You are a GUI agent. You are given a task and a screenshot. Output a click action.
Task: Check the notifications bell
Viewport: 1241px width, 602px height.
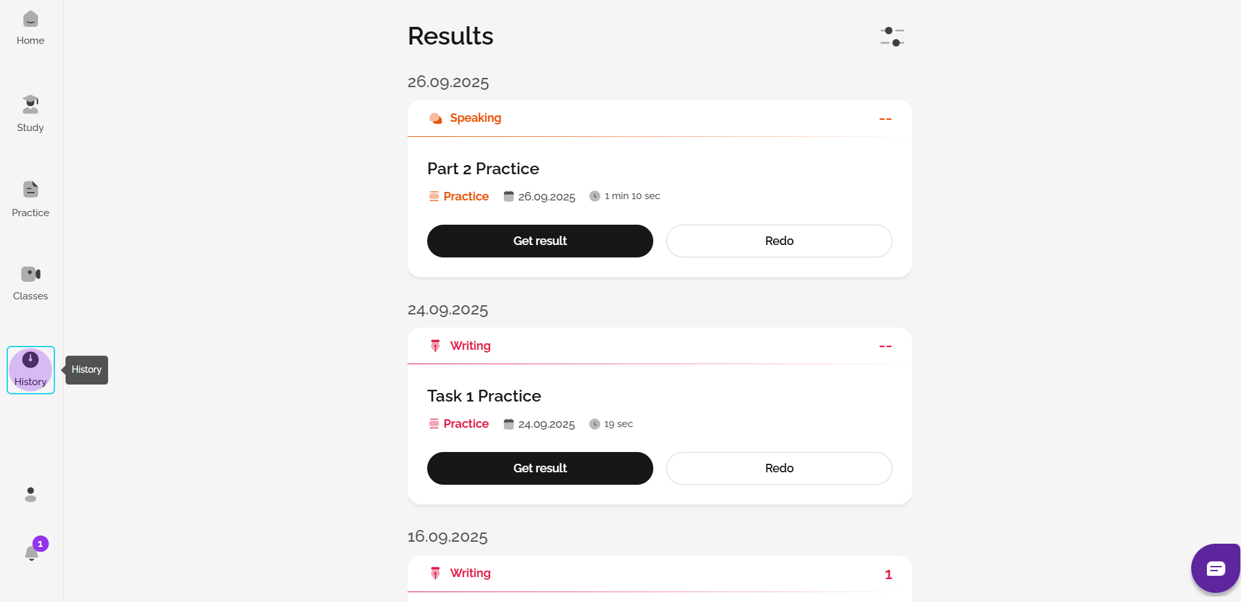click(31, 553)
